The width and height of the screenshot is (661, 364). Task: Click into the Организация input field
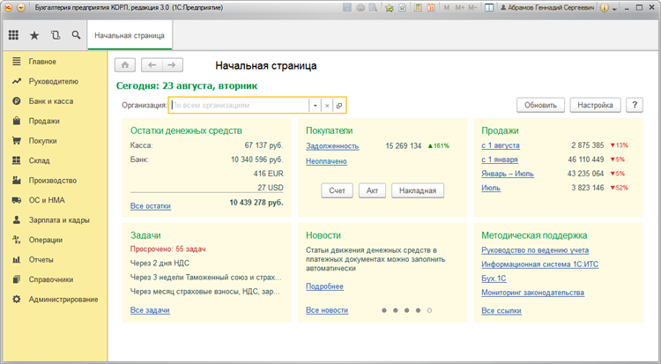(x=239, y=106)
